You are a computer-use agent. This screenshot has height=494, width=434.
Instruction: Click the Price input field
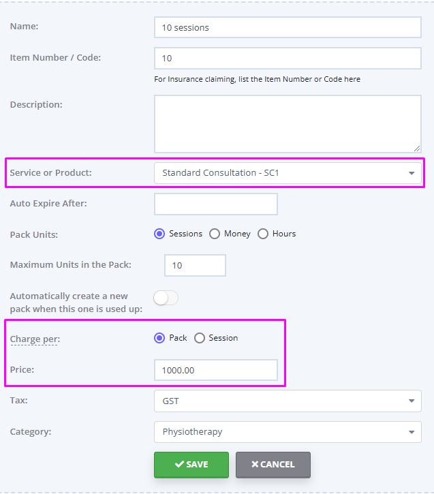coord(216,370)
